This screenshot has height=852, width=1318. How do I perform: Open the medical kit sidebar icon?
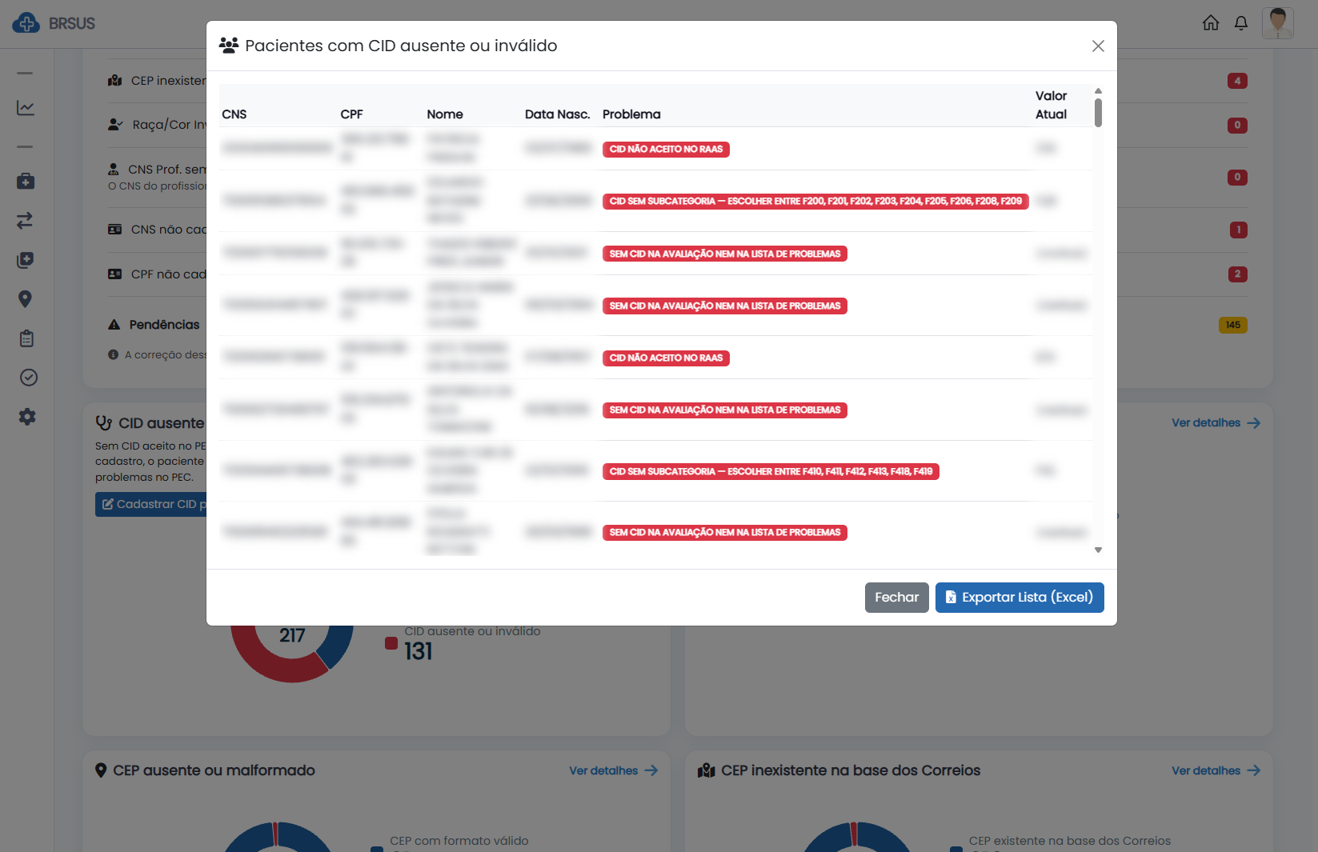pos(26,181)
